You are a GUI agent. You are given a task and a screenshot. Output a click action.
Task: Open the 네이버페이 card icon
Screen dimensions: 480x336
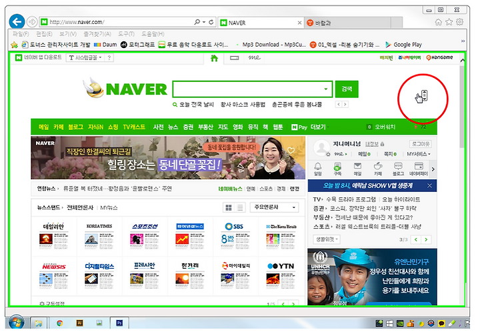[419, 169]
